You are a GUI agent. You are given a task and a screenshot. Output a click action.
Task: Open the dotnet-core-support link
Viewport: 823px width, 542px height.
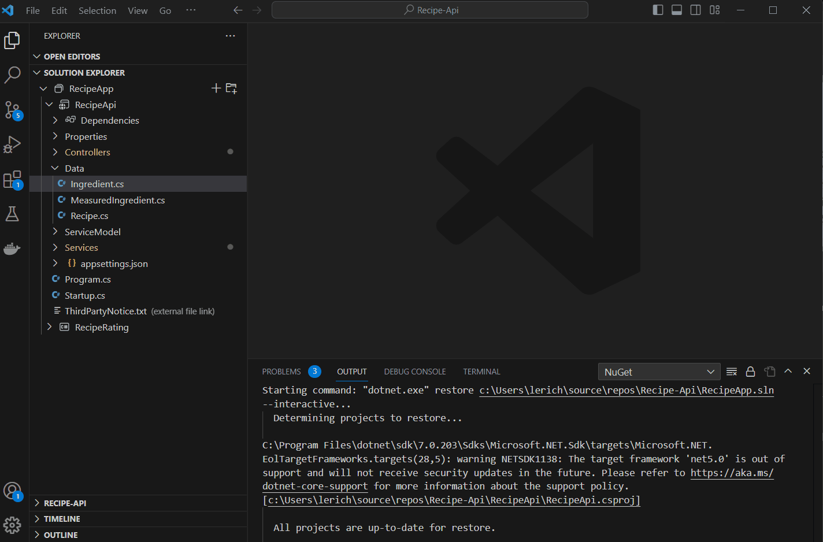[314, 486]
